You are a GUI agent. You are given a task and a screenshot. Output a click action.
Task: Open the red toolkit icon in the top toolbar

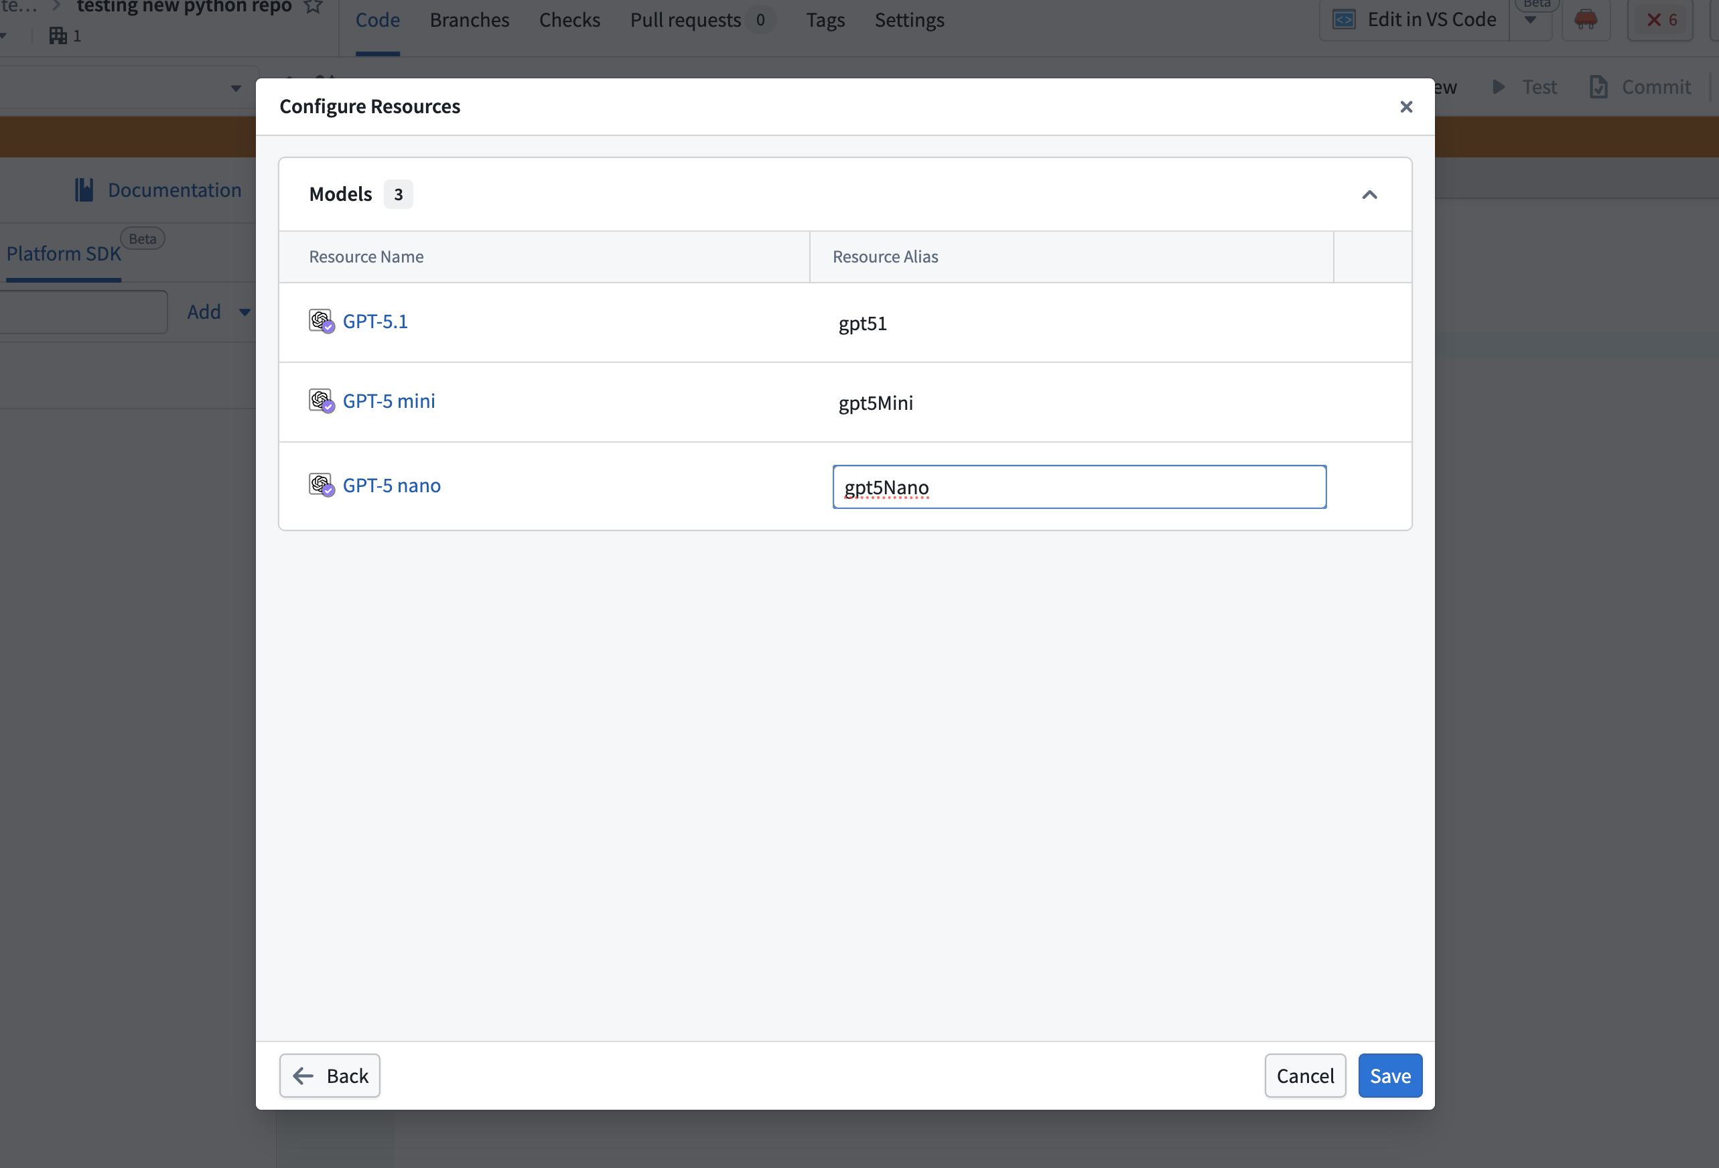pyautogui.click(x=1586, y=20)
